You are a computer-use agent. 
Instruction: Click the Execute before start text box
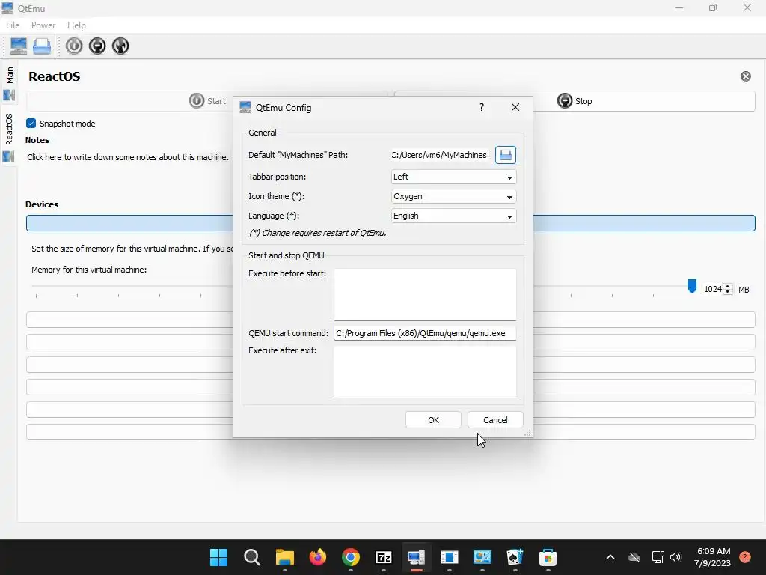tap(425, 294)
